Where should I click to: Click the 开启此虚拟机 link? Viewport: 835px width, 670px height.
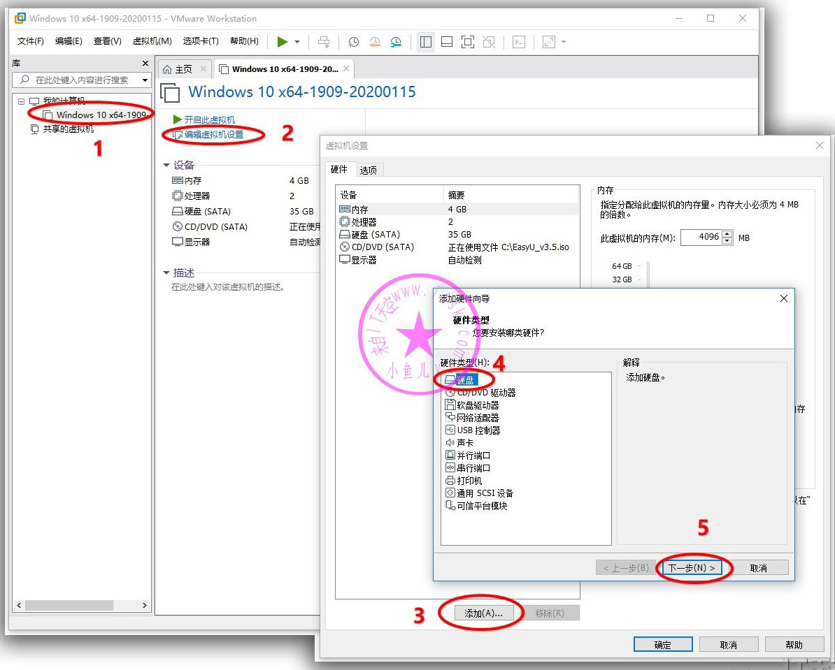(204, 119)
